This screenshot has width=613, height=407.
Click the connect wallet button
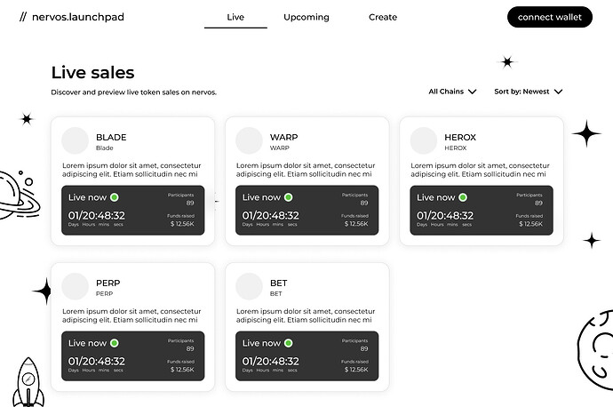pos(550,17)
